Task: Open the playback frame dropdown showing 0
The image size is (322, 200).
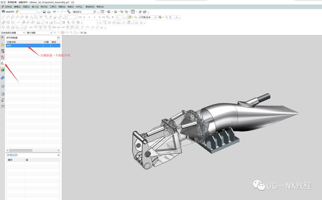Action: 72,17
